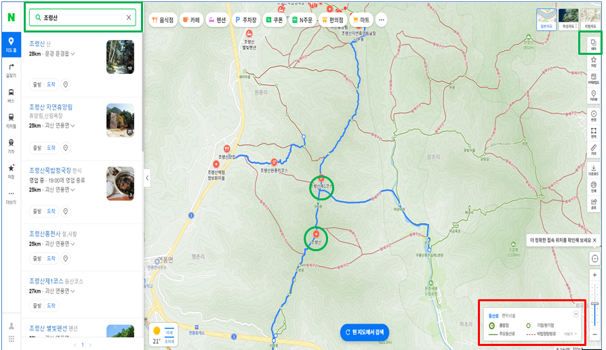Filter map by 펜션 (pensions)
Image resolution: width=606 pixels, height=350 pixels.
pyautogui.click(x=217, y=20)
